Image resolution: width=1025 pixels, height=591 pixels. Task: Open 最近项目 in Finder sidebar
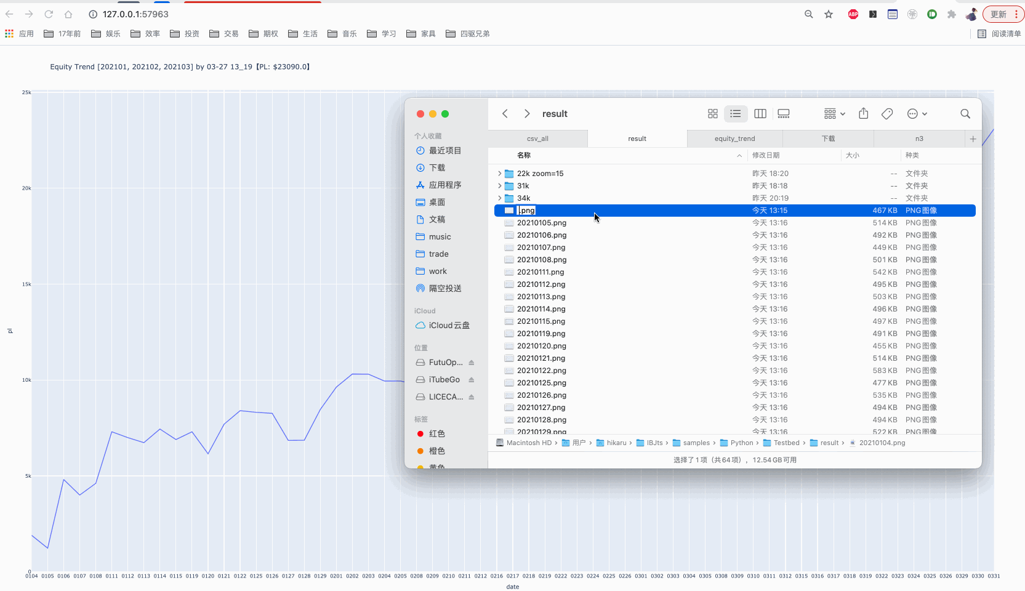(x=444, y=151)
